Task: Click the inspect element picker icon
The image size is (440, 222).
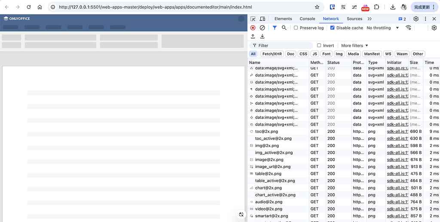Action: pos(253,19)
